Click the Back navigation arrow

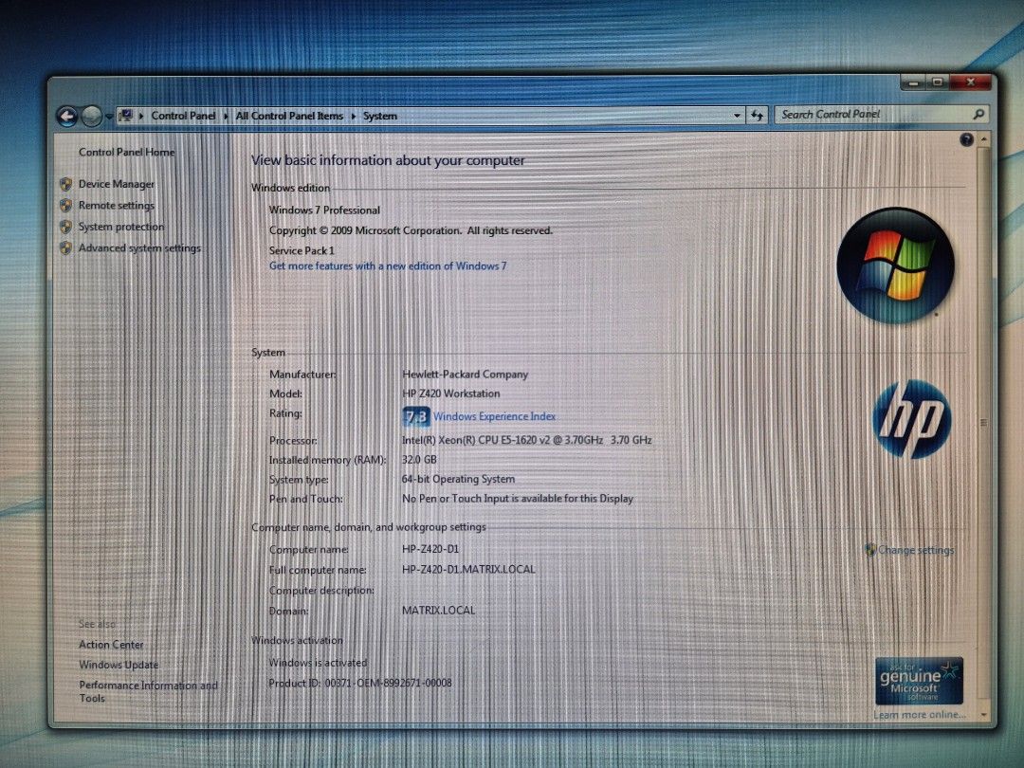(66, 117)
